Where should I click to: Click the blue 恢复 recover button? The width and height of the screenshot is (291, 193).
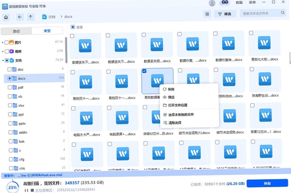(x=267, y=183)
